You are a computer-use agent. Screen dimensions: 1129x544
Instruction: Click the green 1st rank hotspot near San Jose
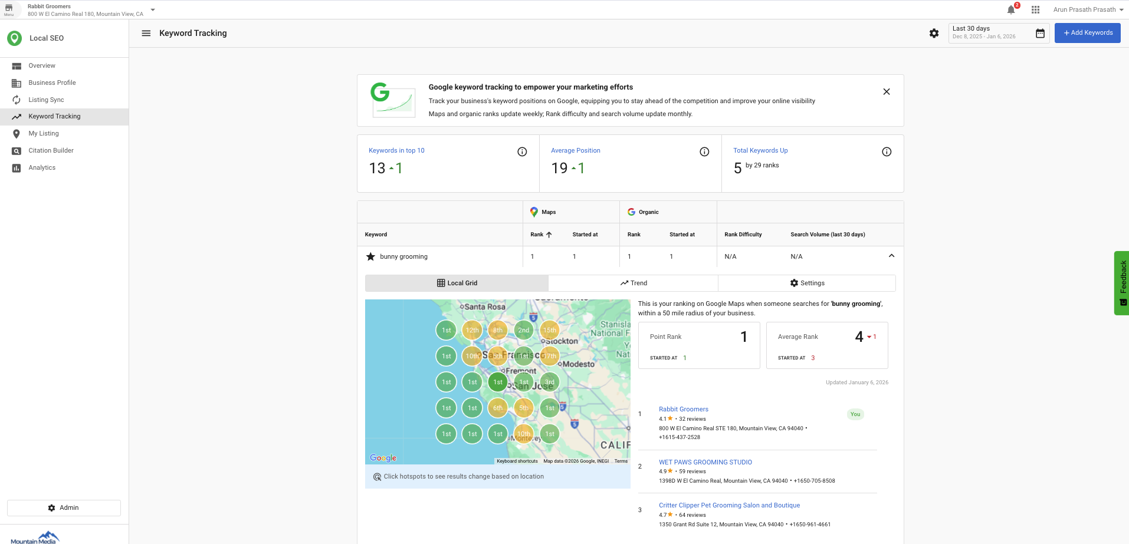click(497, 382)
